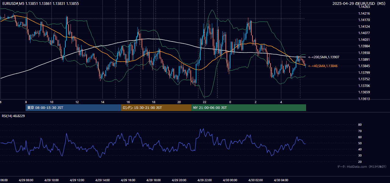390x183 pixels.
Task: Click price axis value 1.13845
Action: click(x=364, y=66)
